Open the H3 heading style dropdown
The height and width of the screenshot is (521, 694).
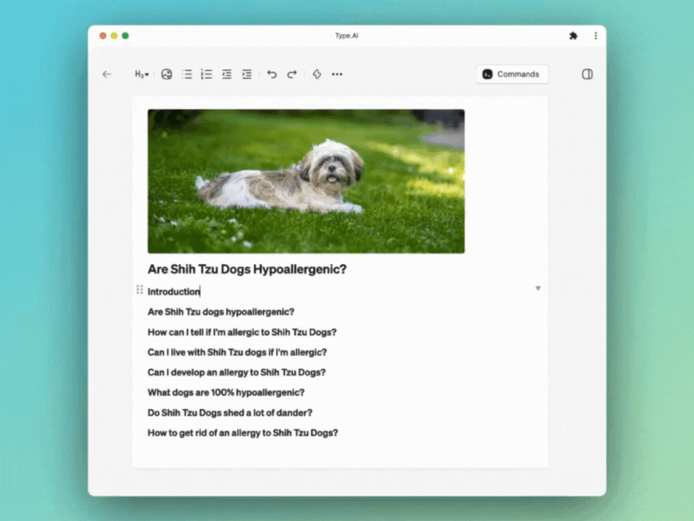pos(142,75)
